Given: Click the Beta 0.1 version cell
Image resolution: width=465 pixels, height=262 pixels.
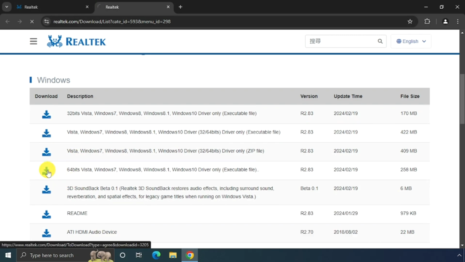Looking at the screenshot, I should point(309,188).
